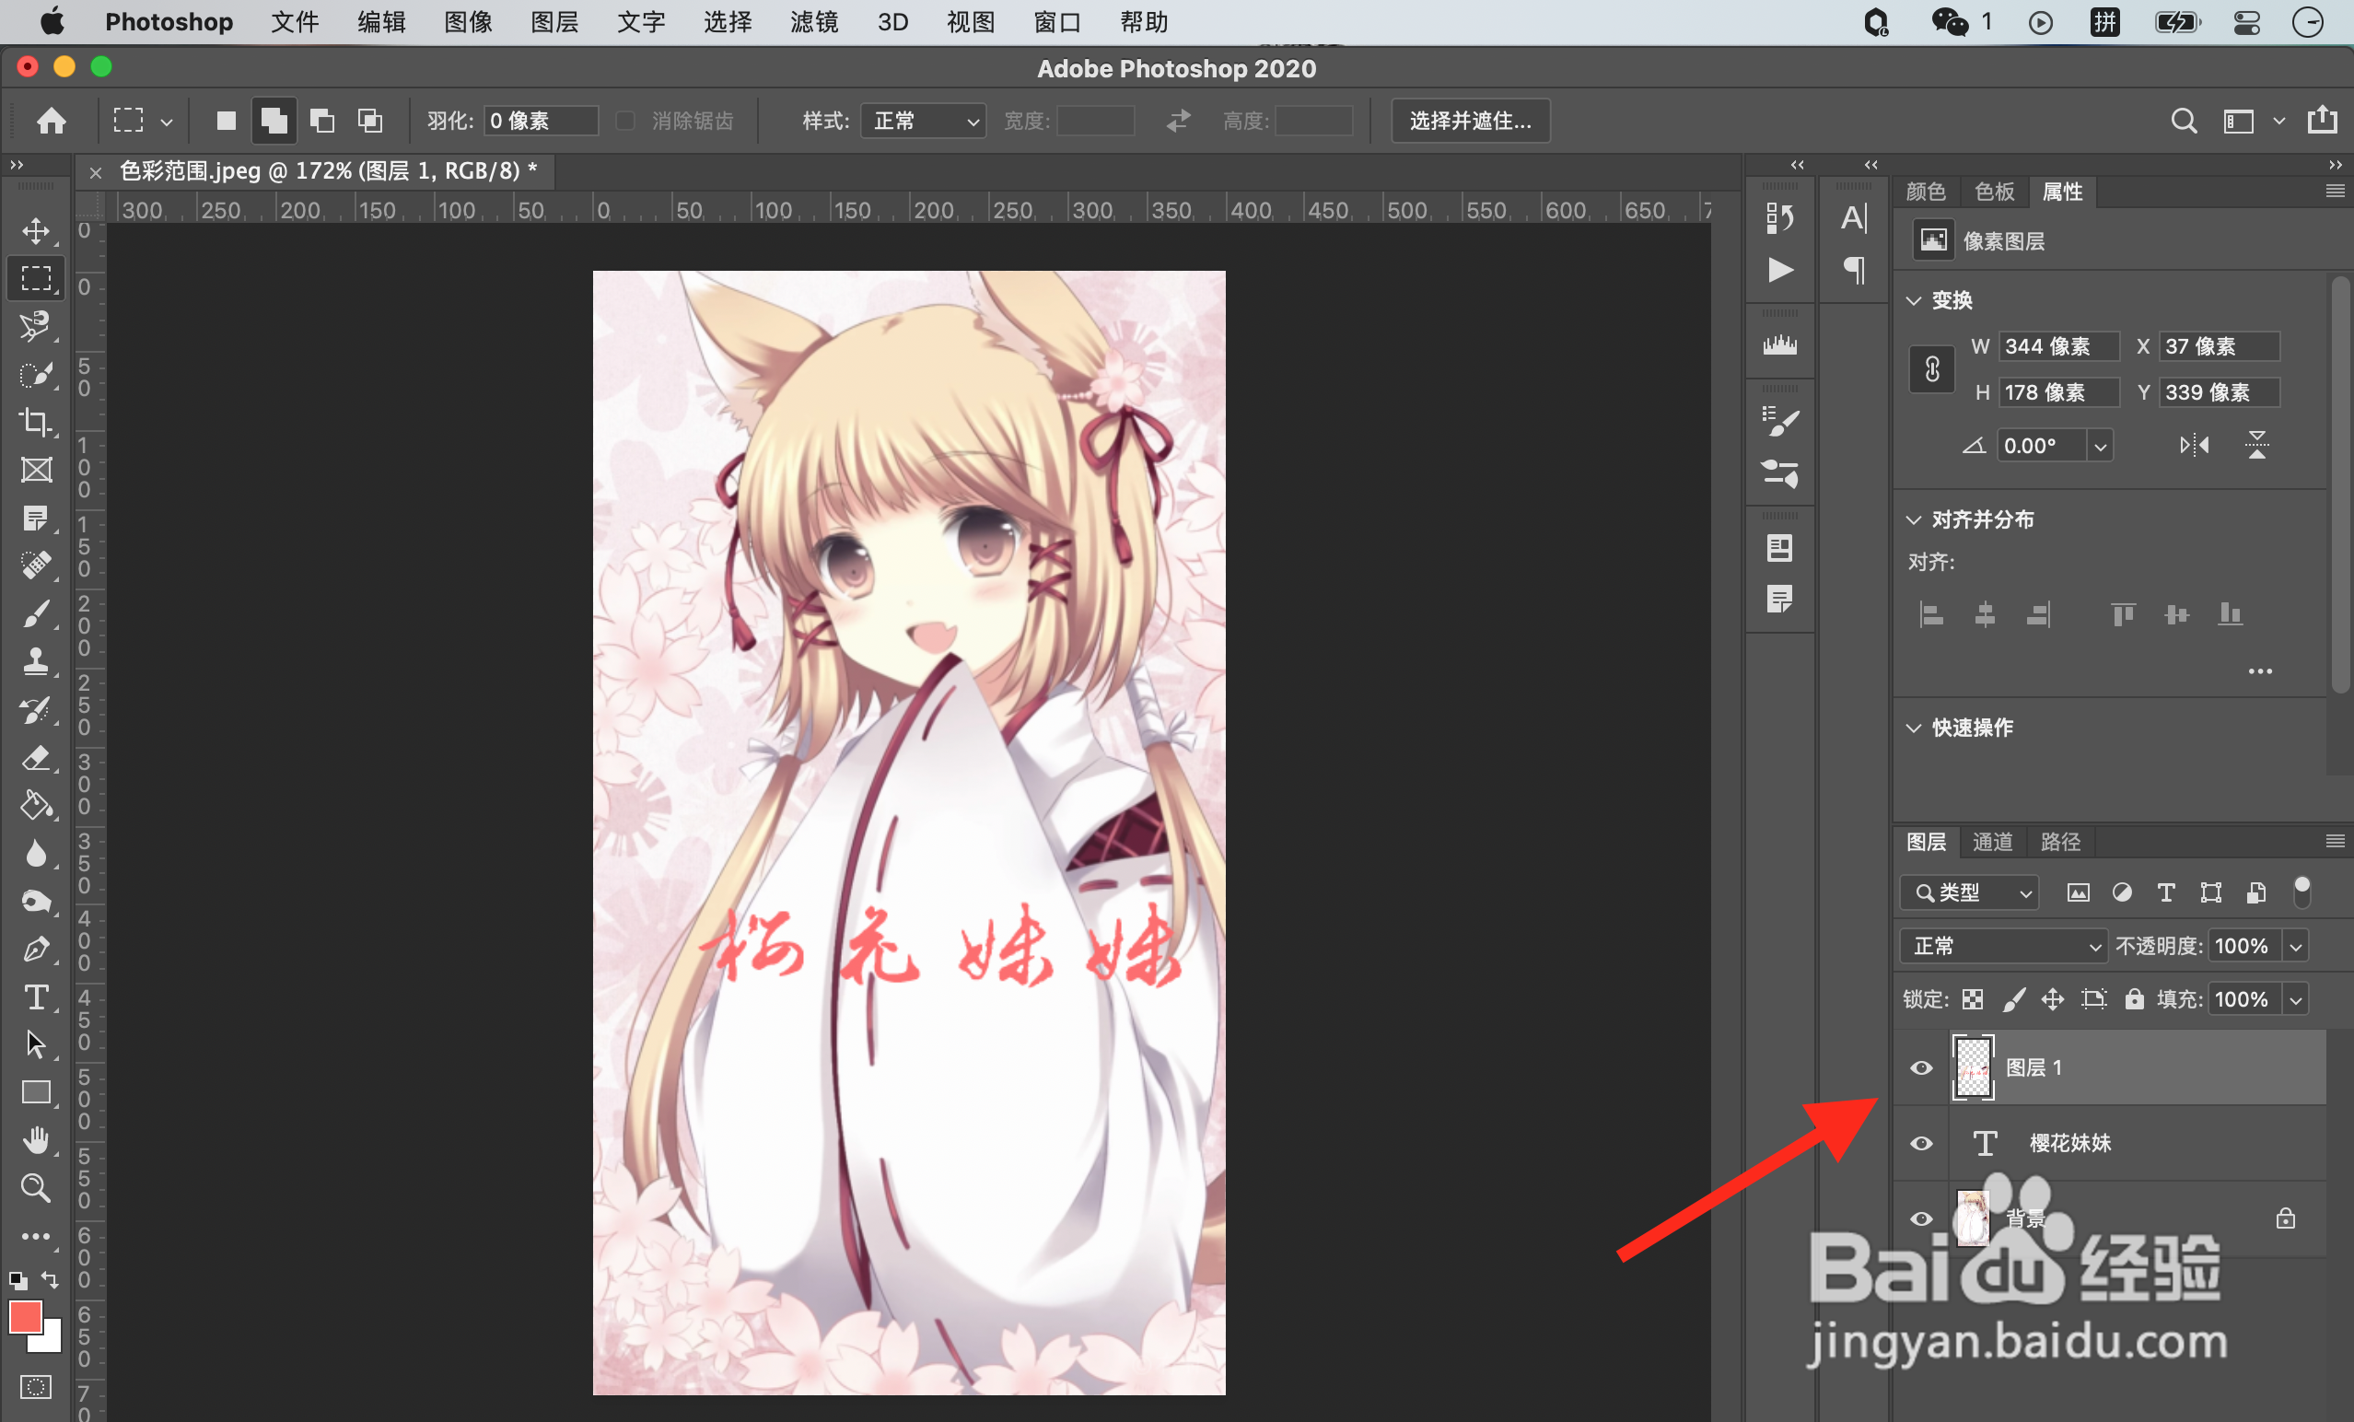Open the 文件 menu
Image resolution: width=2354 pixels, height=1422 pixels.
pos(295,22)
